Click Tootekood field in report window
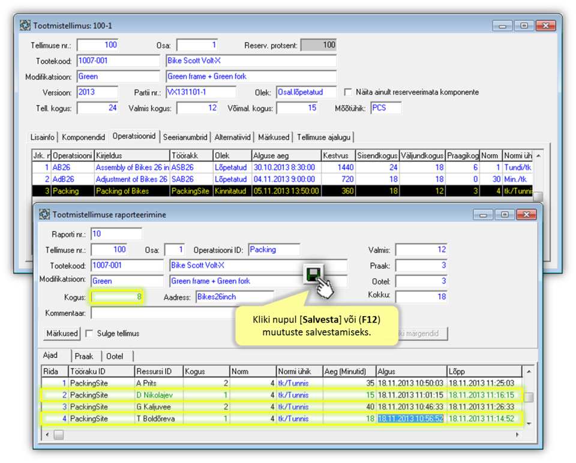The image size is (576, 463). click(127, 266)
